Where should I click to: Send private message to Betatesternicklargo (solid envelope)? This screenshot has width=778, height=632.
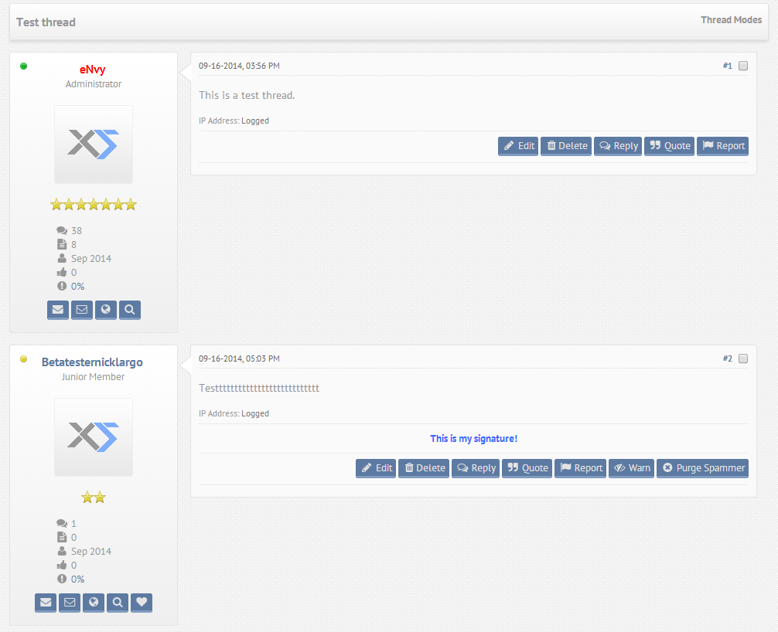tap(46, 603)
